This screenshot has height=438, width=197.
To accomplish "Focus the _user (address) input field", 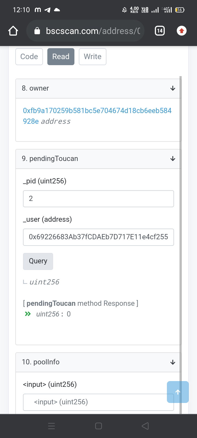I will [x=99, y=237].
